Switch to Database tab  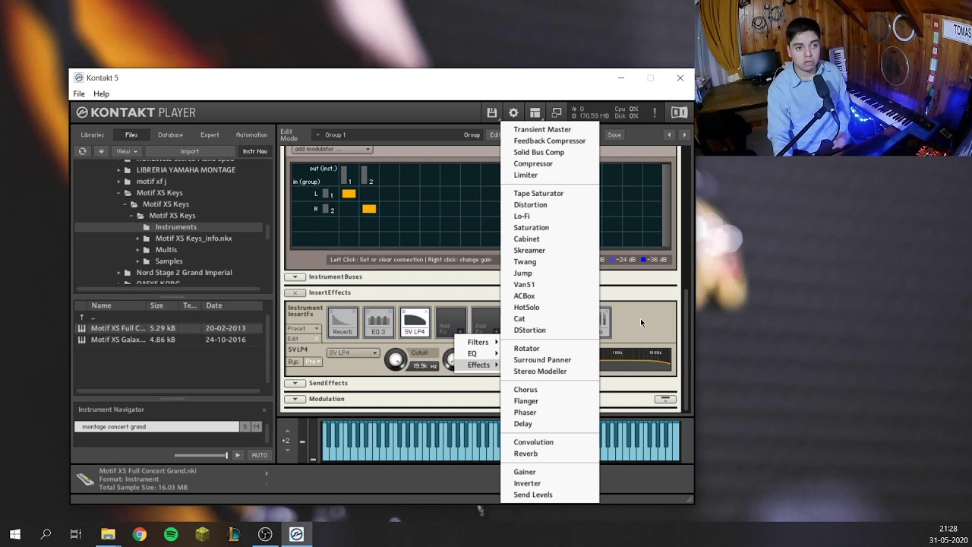170,135
